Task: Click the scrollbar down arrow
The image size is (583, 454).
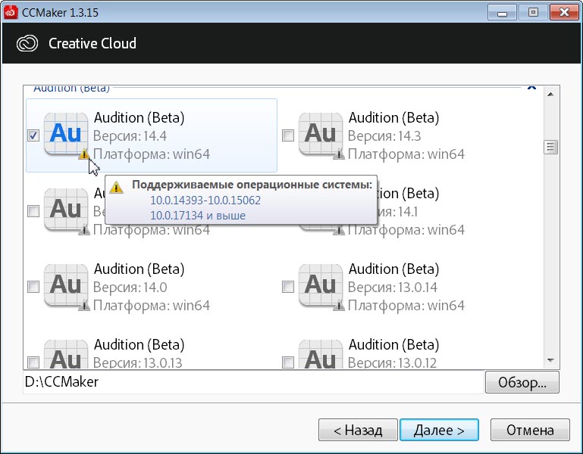Action: point(550,360)
